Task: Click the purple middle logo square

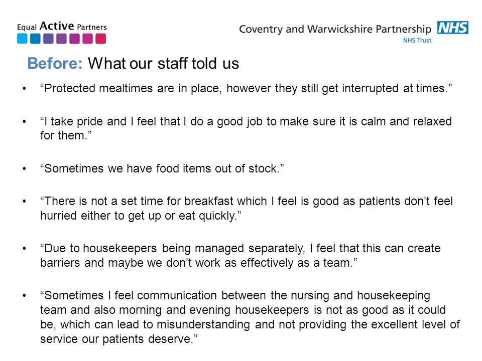Action: [x=61, y=39]
